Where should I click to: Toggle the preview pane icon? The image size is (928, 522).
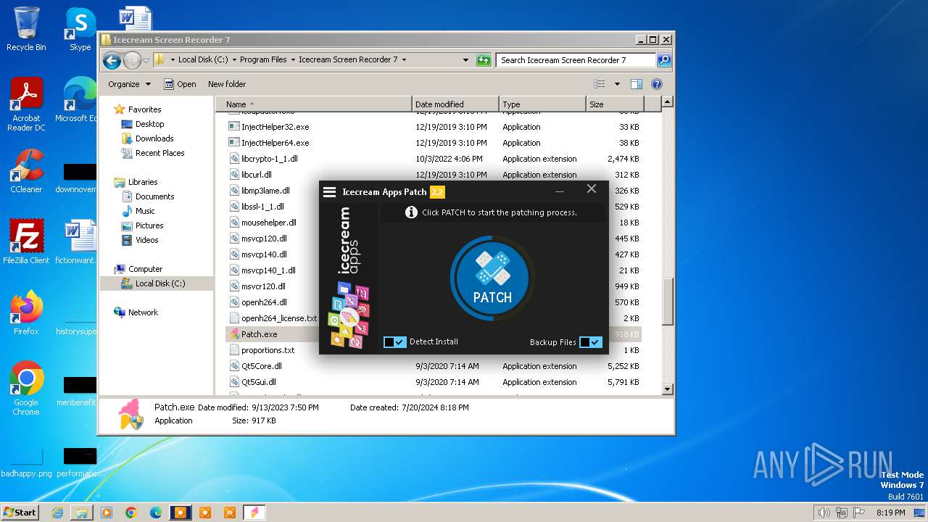pos(637,84)
